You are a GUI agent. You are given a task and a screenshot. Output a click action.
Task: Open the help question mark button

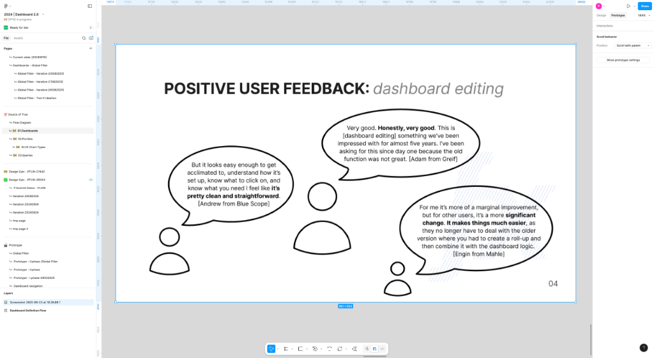coord(644,348)
